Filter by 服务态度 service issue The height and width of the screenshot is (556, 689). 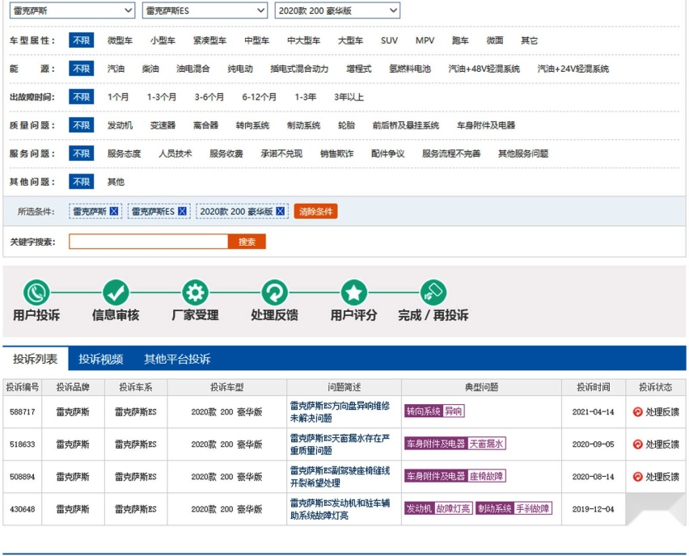tap(124, 154)
